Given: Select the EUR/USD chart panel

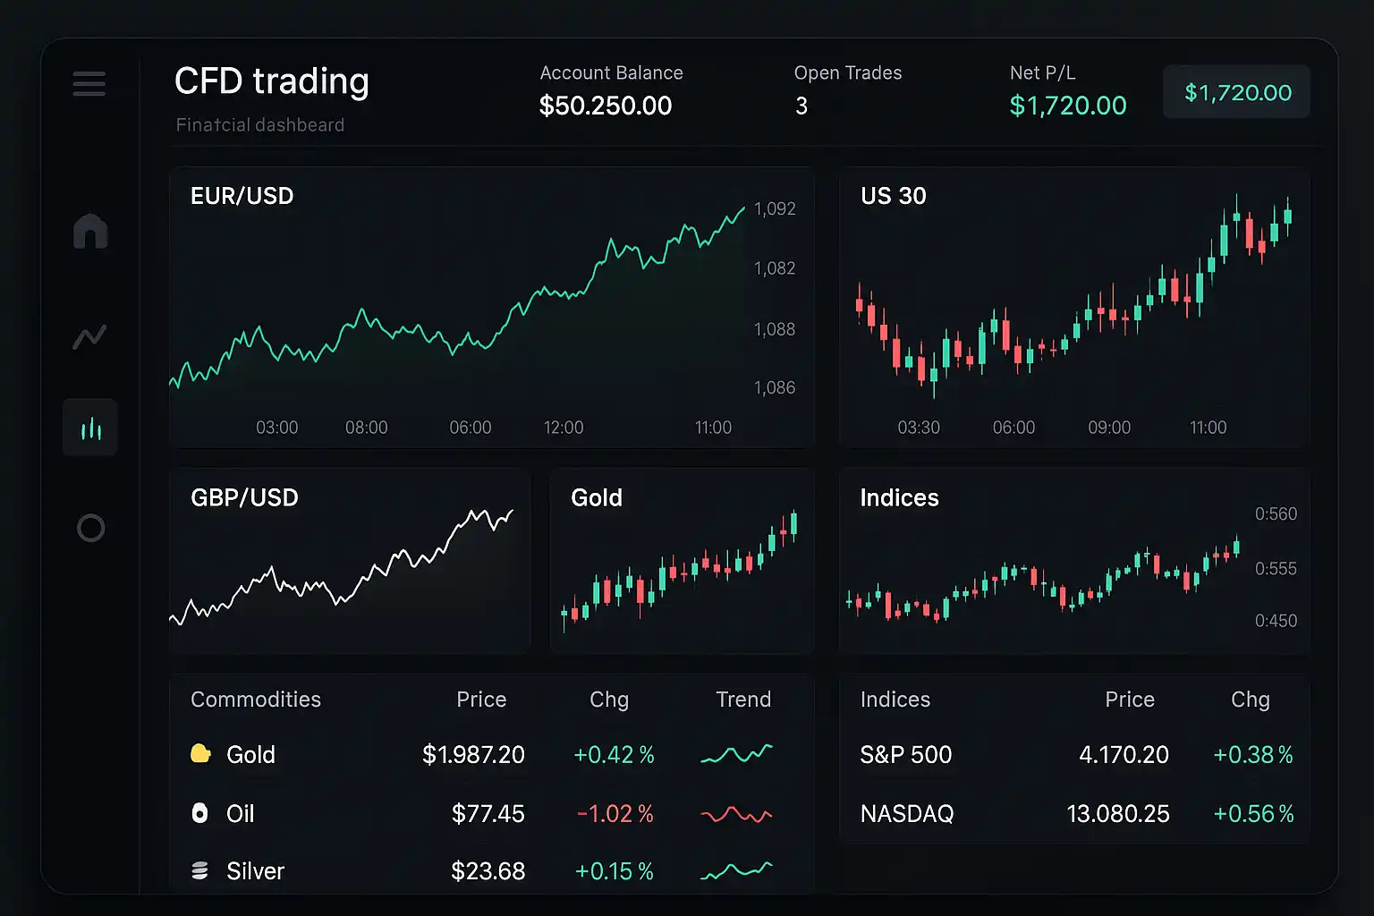Looking at the screenshot, I should [492, 309].
